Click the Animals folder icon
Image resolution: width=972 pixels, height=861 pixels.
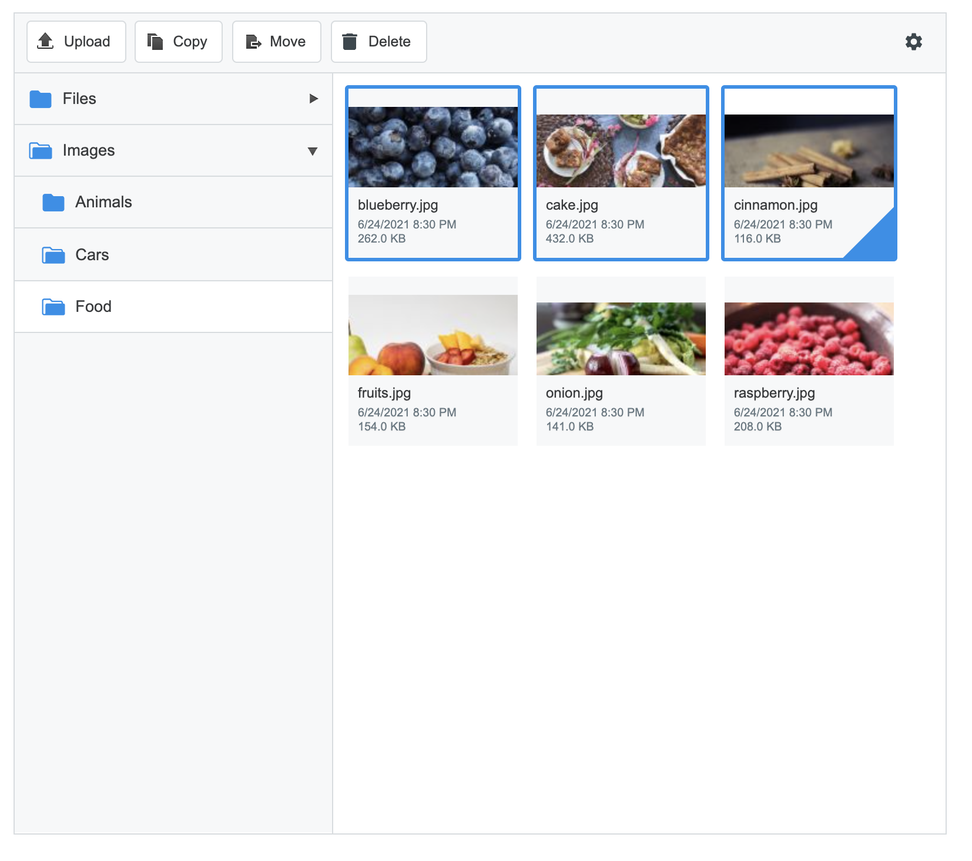pos(52,202)
